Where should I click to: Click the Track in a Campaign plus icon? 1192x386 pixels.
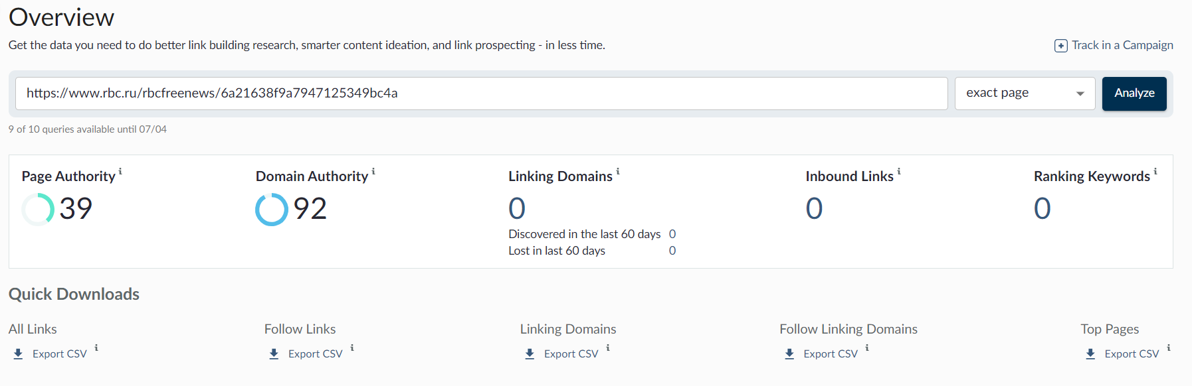1061,46
